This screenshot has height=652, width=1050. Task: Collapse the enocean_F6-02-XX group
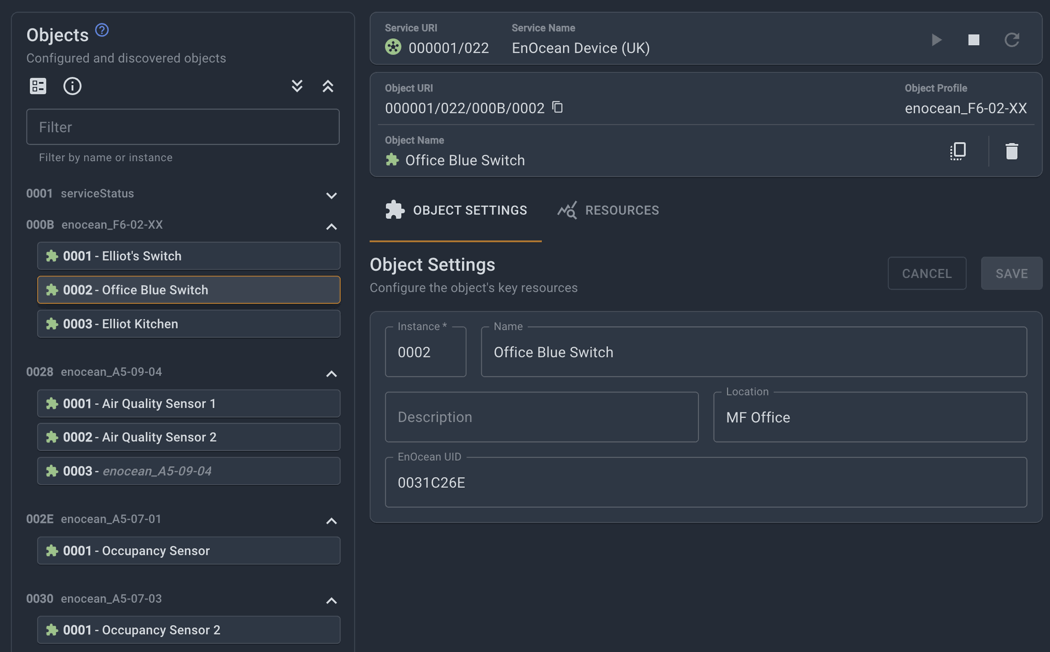coord(331,226)
